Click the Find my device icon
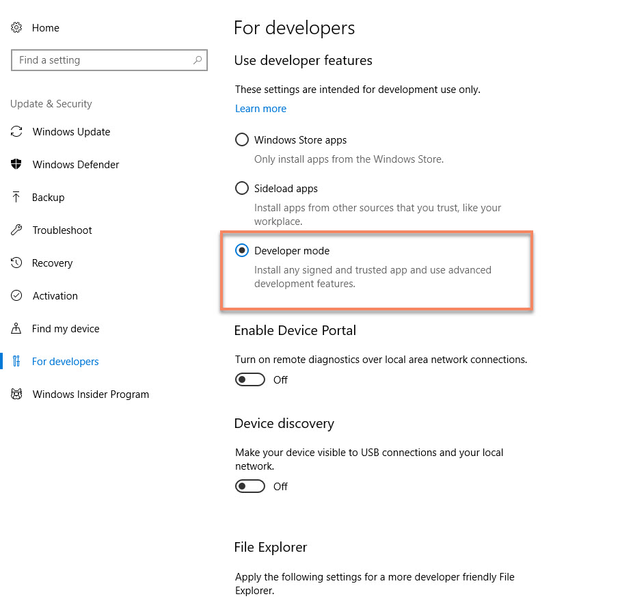The height and width of the screenshot is (616, 633). pos(16,329)
